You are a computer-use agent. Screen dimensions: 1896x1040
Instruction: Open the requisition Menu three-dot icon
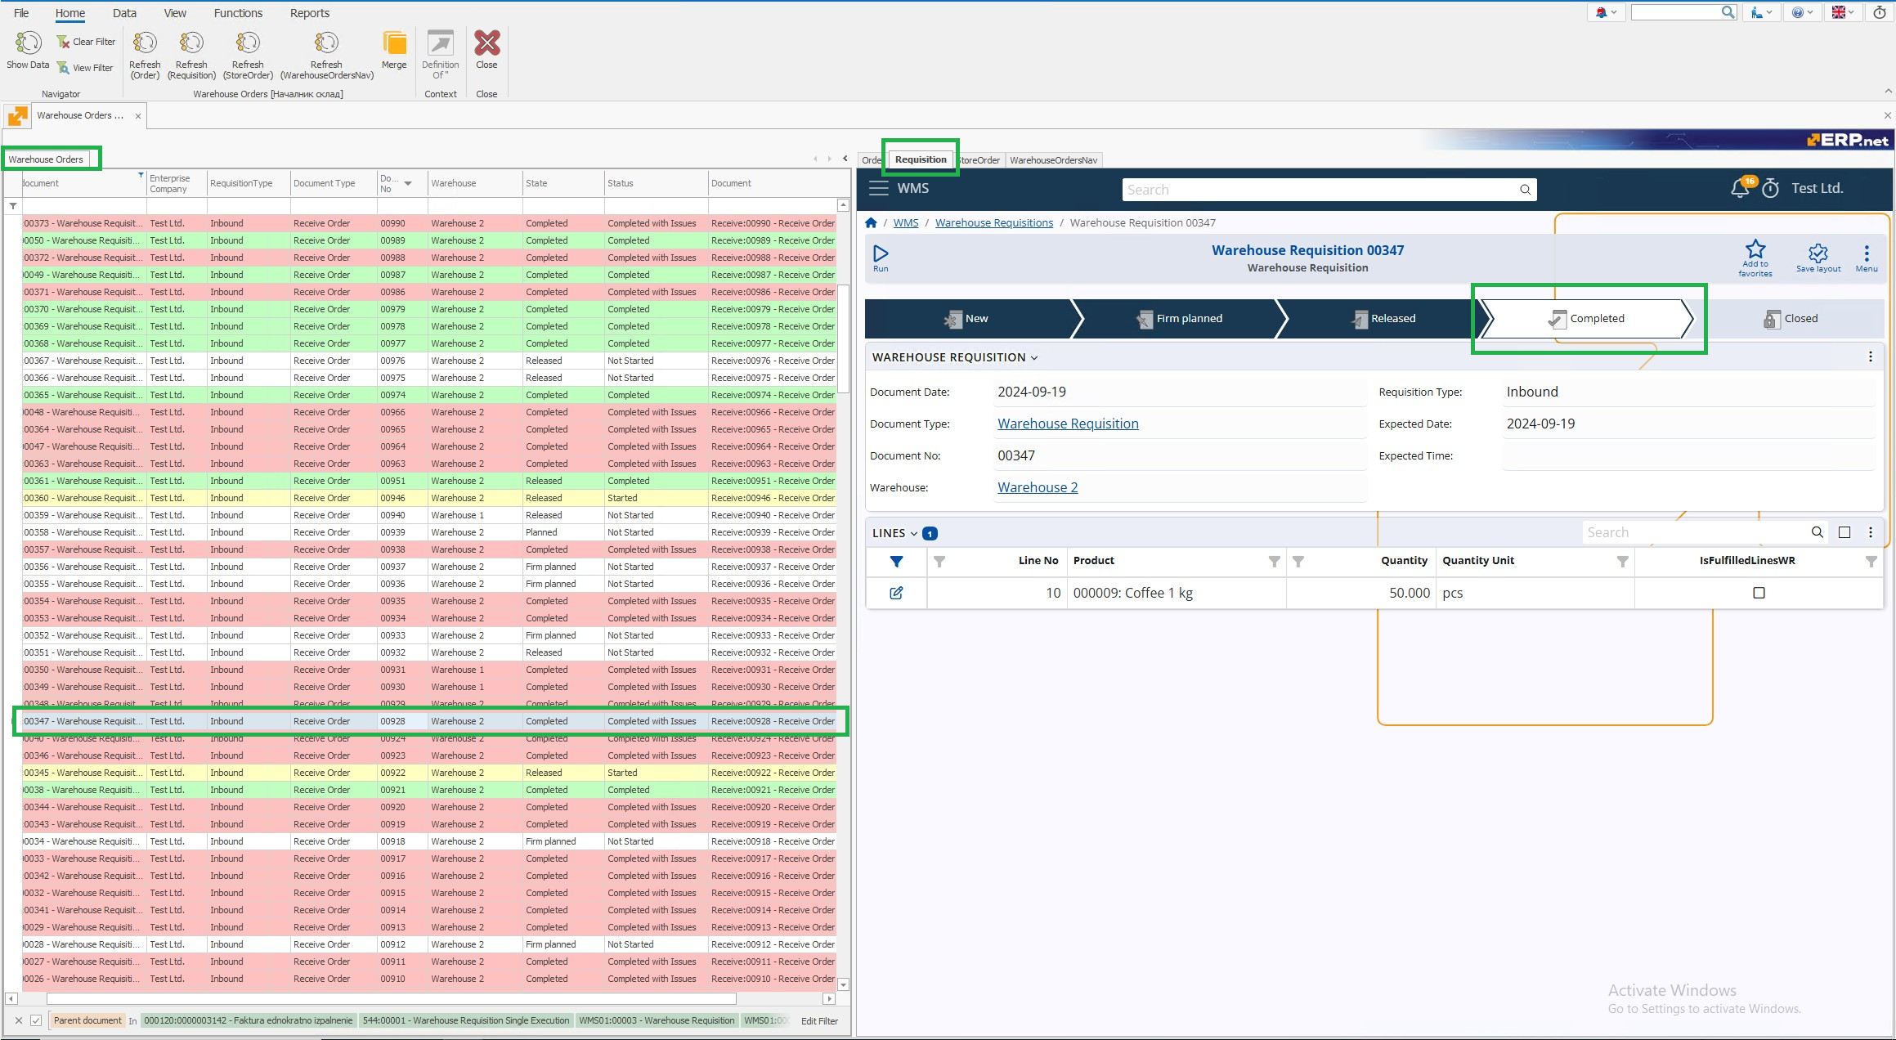coord(1867,258)
